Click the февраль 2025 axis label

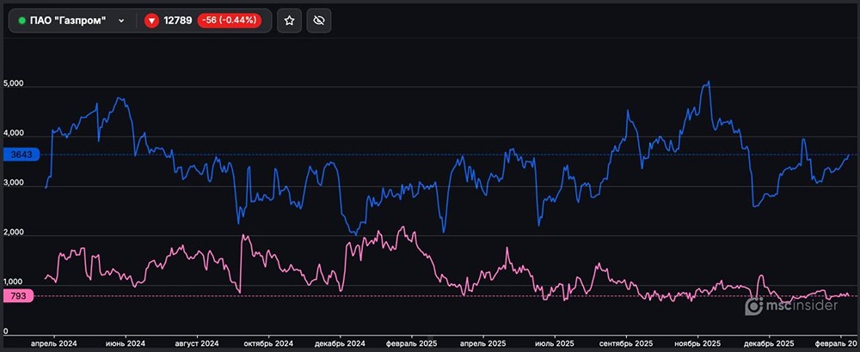[413, 343]
